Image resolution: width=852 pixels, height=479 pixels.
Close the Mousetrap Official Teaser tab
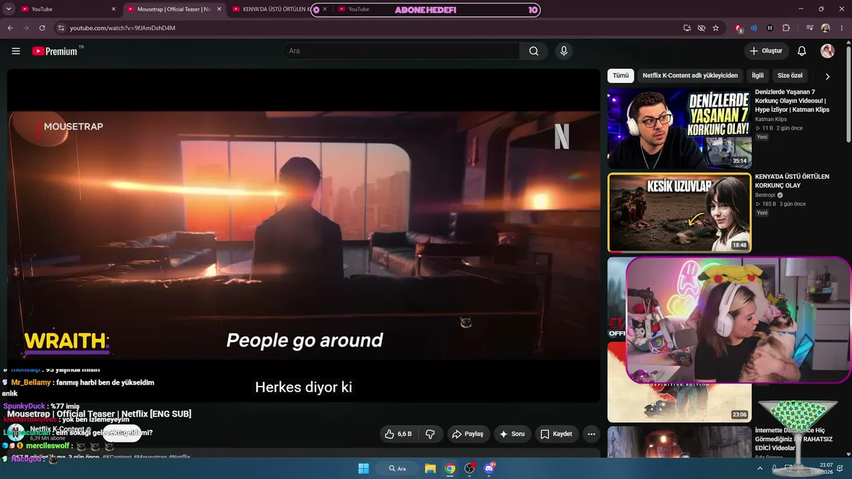219,9
